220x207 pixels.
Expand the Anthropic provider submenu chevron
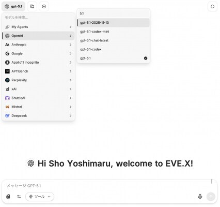[x=71, y=45]
